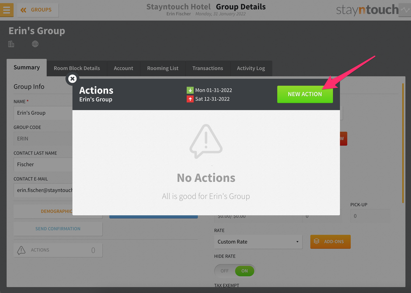Close the Actions popup with X
This screenshot has height=293, width=411.
(72, 79)
